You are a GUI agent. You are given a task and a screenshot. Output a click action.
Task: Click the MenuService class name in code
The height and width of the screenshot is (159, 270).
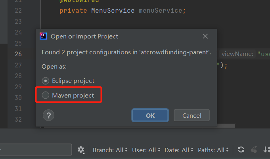click(113, 10)
